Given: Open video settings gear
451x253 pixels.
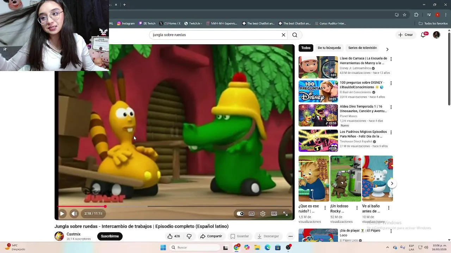Looking at the screenshot, I should click(263, 214).
